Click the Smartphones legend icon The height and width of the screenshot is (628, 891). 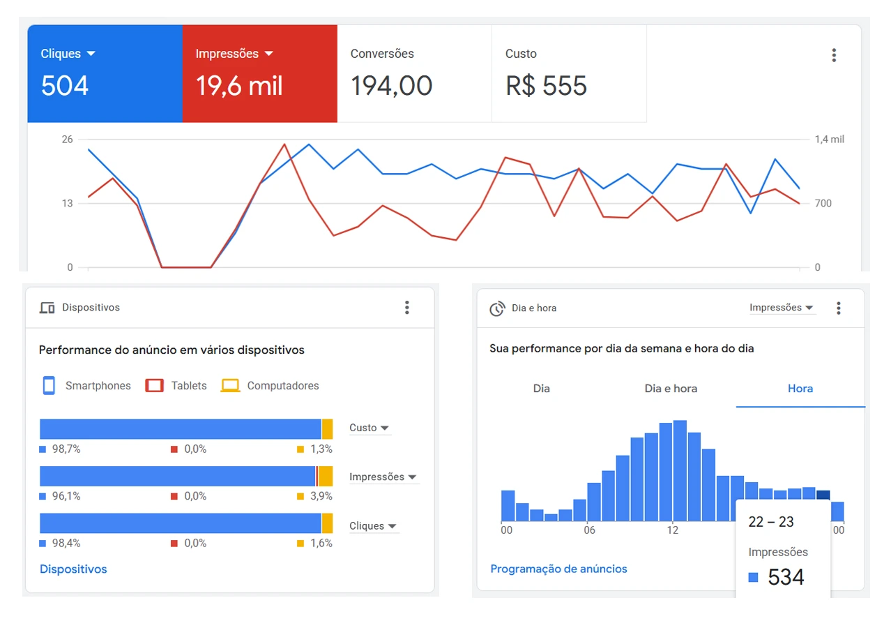tap(49, 386)
